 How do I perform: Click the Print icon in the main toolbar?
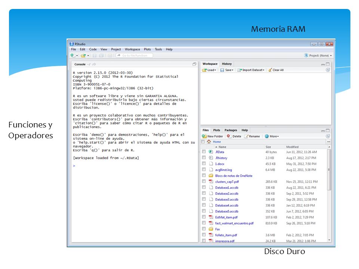pyautogui.click(x=110, y=55)
